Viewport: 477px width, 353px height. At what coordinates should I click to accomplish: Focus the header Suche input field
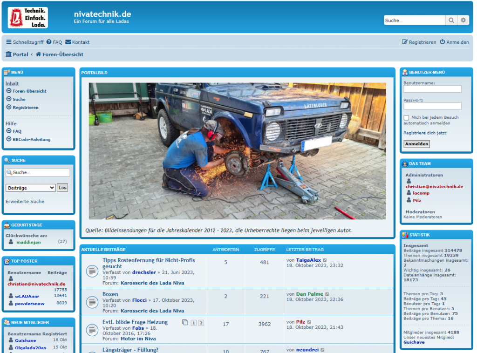pos(415,20)
